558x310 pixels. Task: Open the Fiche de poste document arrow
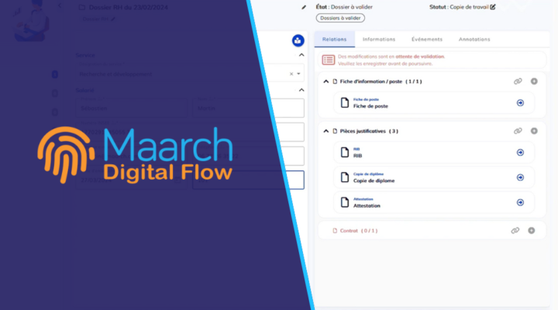click(x=520, y=102)
